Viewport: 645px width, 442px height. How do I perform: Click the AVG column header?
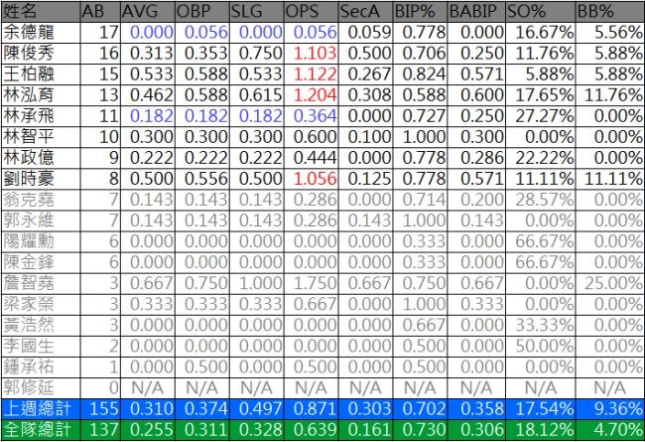point(148,12)
